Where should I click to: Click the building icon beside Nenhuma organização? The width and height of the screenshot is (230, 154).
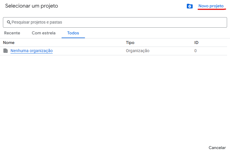pos(6,51)
